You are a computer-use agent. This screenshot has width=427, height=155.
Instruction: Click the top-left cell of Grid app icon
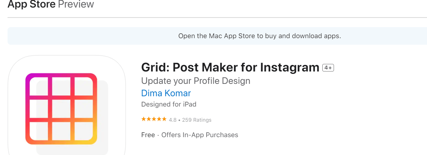click(38, 86)
